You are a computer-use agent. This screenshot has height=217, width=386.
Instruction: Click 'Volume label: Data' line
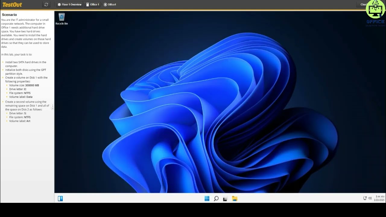(x=21, y=97)
